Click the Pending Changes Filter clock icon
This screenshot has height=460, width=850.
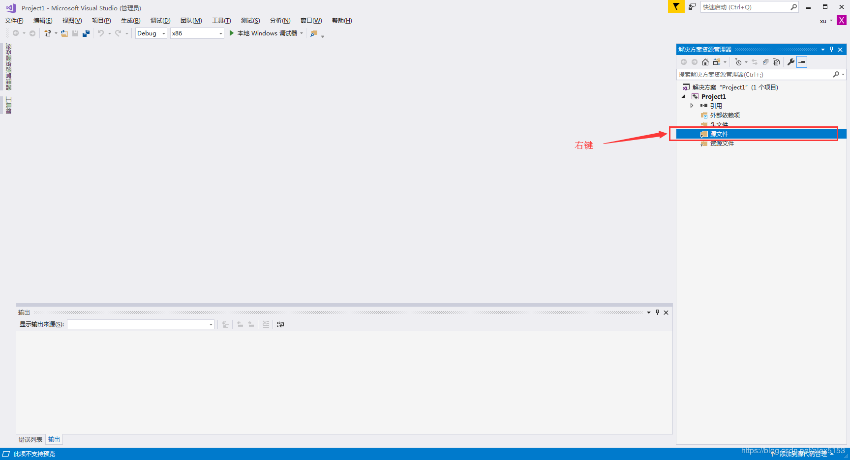click(738, 62)
